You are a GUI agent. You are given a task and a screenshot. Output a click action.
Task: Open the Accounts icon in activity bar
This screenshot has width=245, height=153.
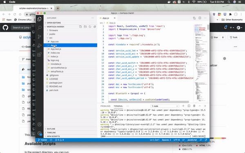[40, 124]
